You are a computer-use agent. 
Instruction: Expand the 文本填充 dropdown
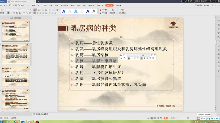coord(108,10)
